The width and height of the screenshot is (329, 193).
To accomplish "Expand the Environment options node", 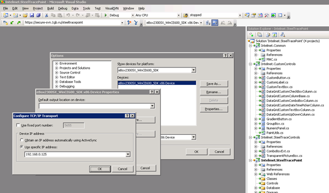I will (57, 63).
